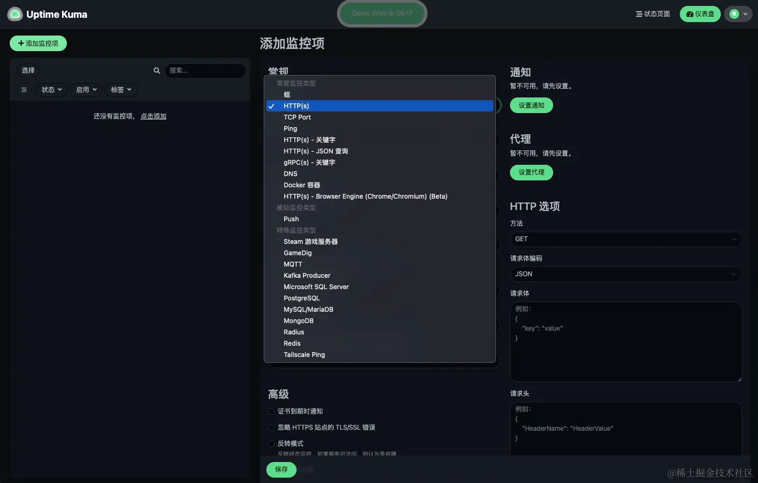The height and width of the screenshot is (483, 758).
Task: Select the HTTP(s) monitor type
Action: 380,106
